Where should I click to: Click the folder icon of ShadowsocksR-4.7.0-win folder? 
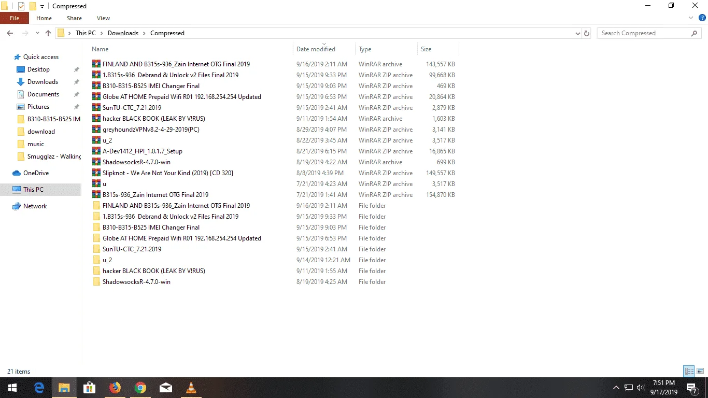click(96, 282)
